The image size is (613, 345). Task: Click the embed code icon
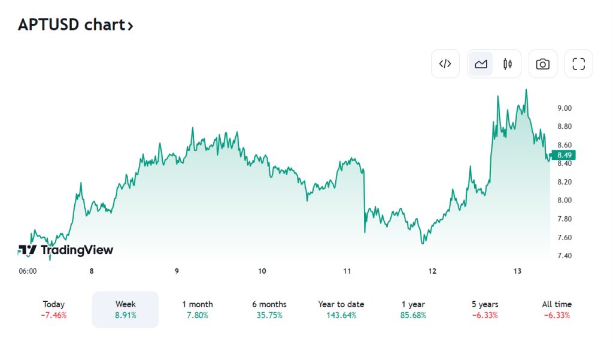click(x=445, y=64)
